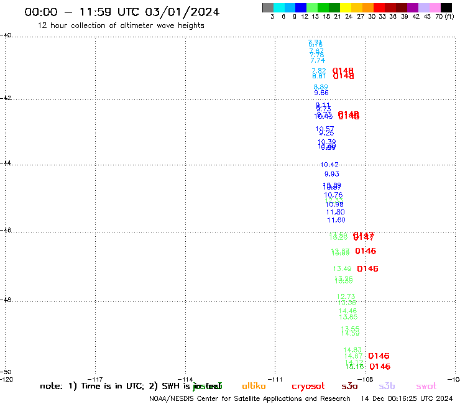The width and height of the screenshot is (460, 404).
Task: Select the lavender swatch in color scale
Action: click(423, 7)
